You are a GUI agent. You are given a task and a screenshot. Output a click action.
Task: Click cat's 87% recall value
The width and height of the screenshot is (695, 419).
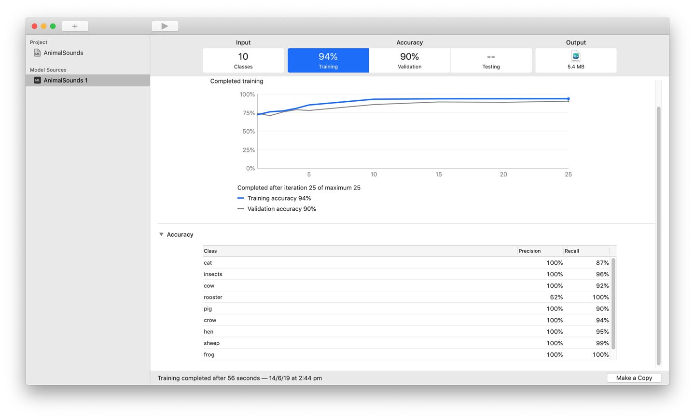pyautogui.click(x=602, y=263)
